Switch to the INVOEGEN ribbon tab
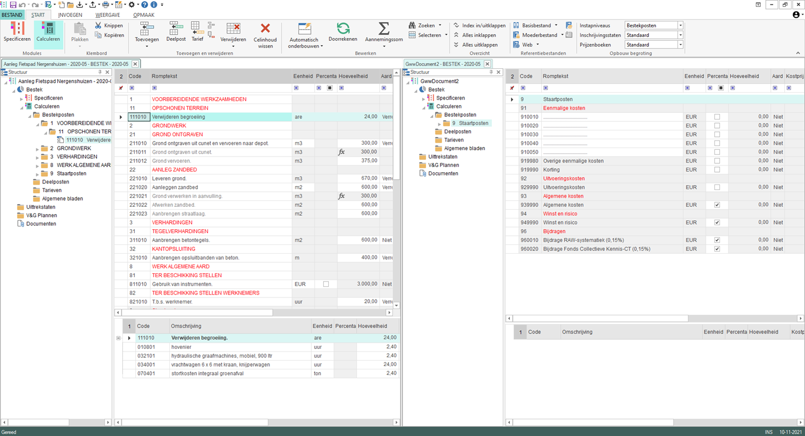 (70, 15)
